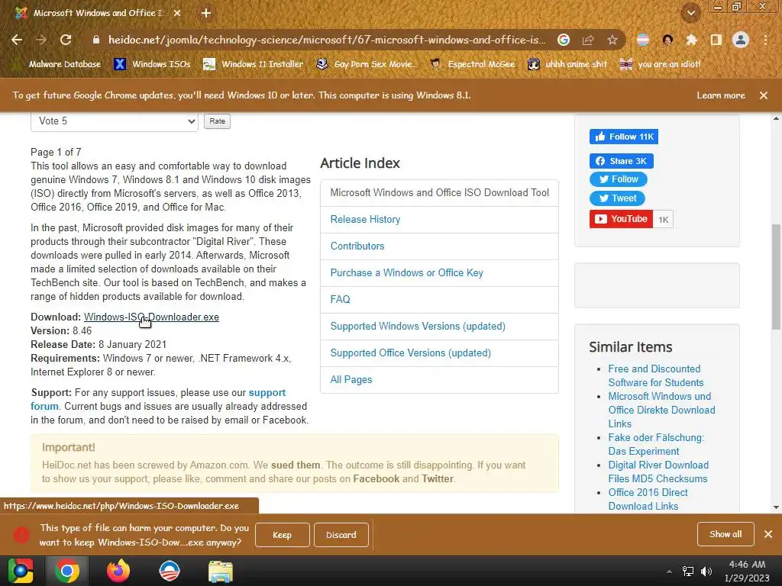Click the Start button on taskbar
782x586 pixels.
[x=21, y=571]
